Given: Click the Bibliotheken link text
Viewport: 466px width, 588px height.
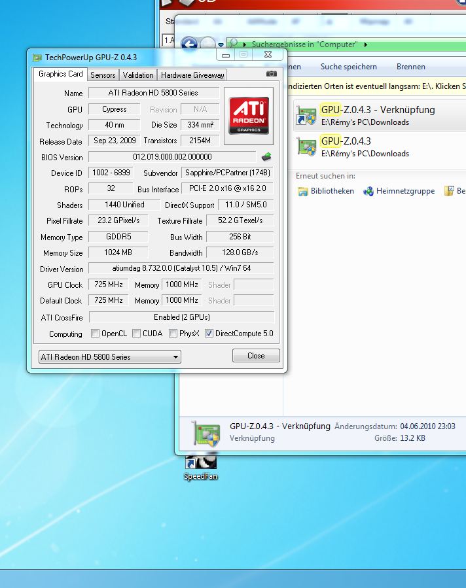Looking at the screenshot, I should [332, 191].
